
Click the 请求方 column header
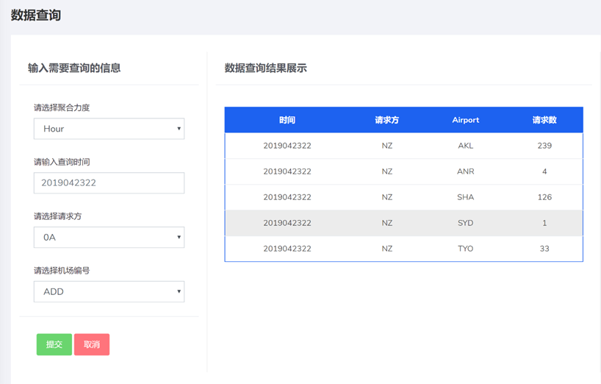[x=386, y=120]
